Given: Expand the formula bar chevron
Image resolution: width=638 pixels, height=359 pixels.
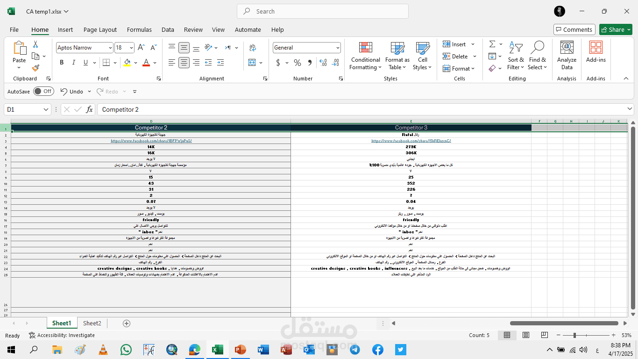Looking at the screenshot, I should pyautogui.click(x=630, y=109).
